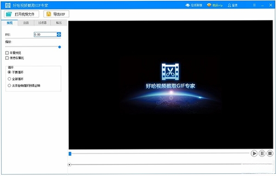Select 从开始帧循环到停止帧 loop option
This screenshot has width=276, height=176.
pyautogui.click(x=9, y=86)
